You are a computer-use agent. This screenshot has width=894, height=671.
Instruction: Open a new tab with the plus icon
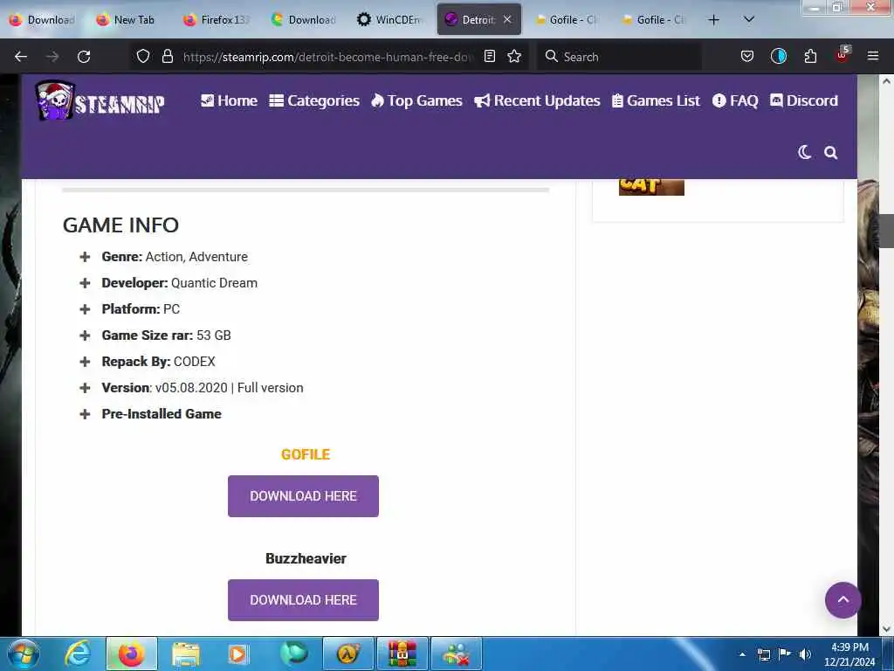tap(713, 20)
